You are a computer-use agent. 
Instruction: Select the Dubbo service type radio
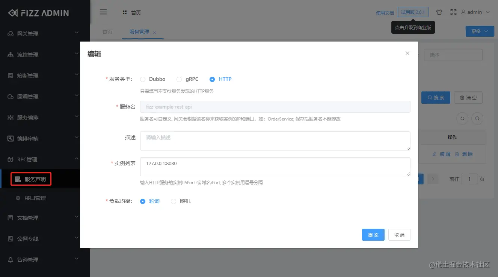coord(143,79)
